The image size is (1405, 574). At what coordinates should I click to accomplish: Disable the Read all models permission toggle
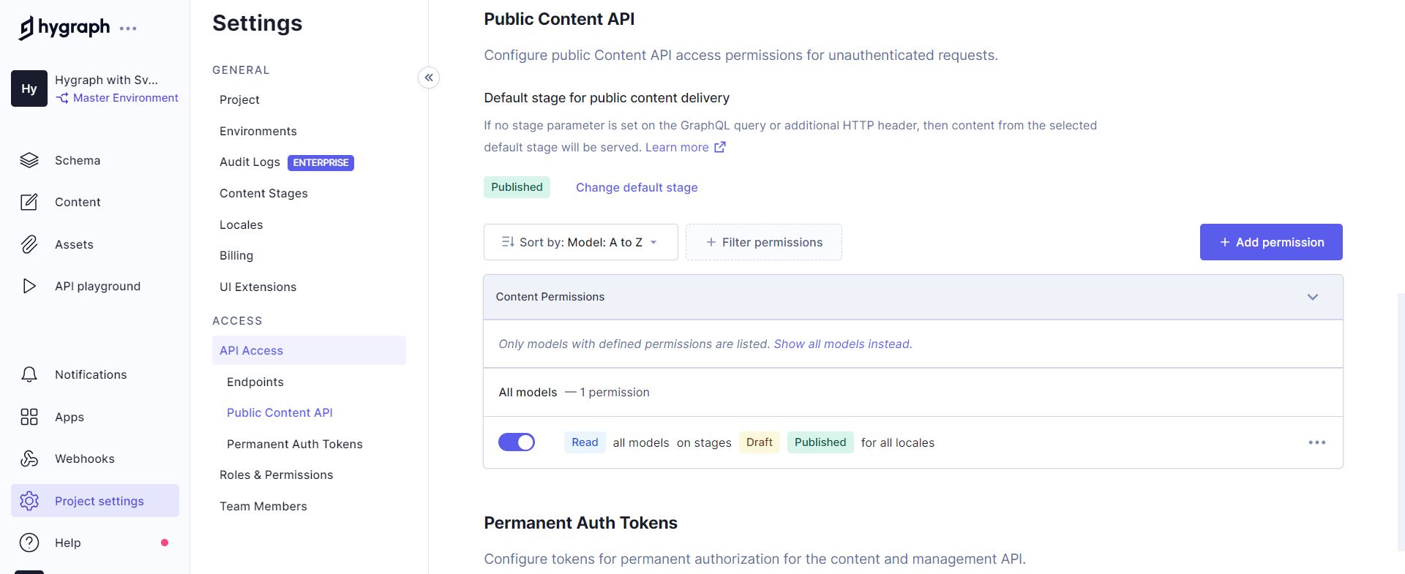tap(517, 442)
